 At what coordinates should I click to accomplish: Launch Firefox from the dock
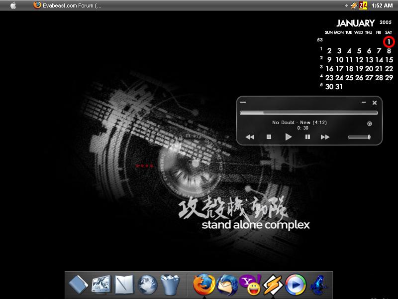[x=204, y=285]
